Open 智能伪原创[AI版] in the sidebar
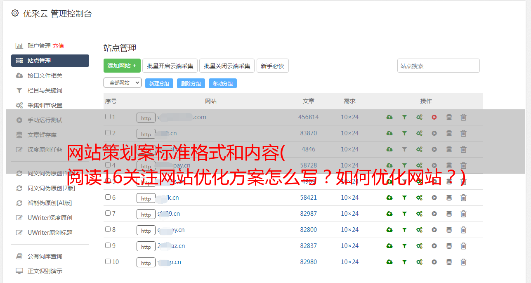The height and width of the screenshot is (283, 531). 50,203
